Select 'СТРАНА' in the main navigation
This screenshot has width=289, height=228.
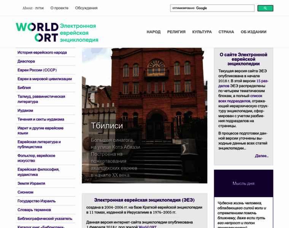pos(226,32)
